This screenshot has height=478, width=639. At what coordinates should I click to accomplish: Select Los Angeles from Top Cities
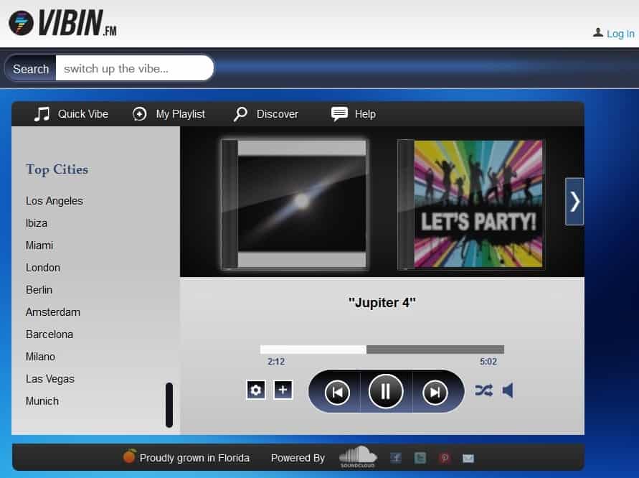point(55,201)
